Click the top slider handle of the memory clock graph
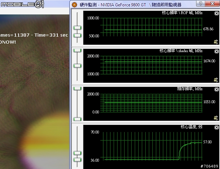220x169 pixels. [x=77, y=88]
